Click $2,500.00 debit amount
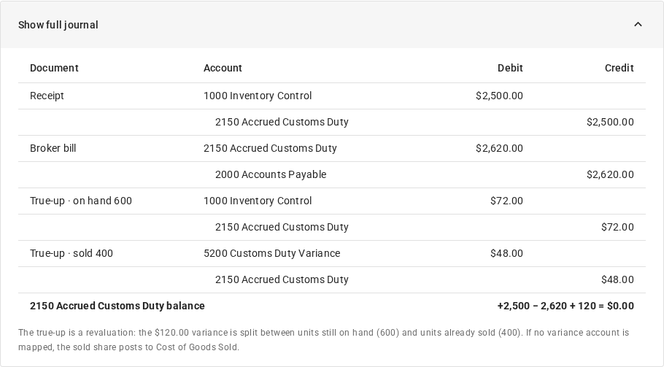This screenshot has width=664, height=367. (499, 96)
